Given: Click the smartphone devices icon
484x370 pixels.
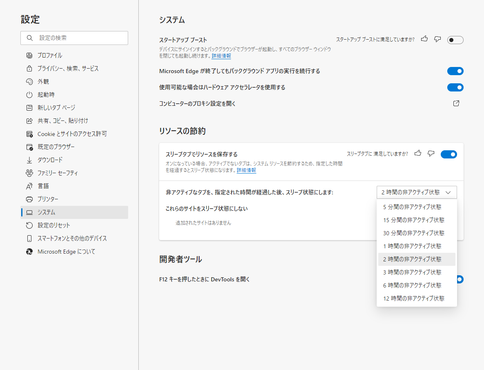Looking at the screenshot, I should pyautogui.click(x=29, y=238).
